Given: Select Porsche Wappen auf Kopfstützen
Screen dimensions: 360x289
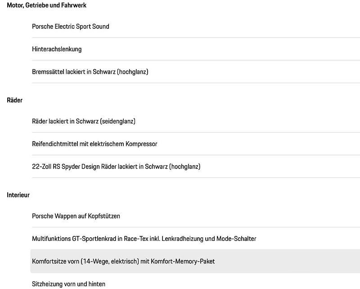Looking at the screenshot, I should [x=76, y=216].
